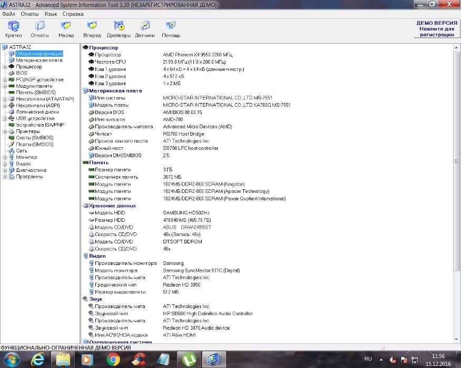Select Слоты (SMBIOS) tree item
Image resolution: width=461 pixels, height=368 pixels.
point(34,138)
